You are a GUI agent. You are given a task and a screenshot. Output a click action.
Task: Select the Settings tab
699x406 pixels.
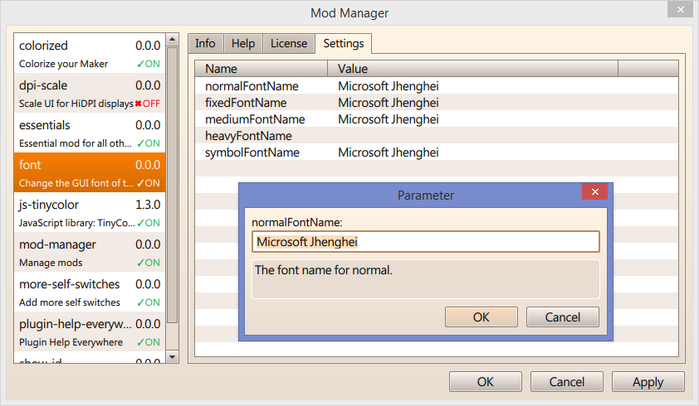(x=343, y=44)
